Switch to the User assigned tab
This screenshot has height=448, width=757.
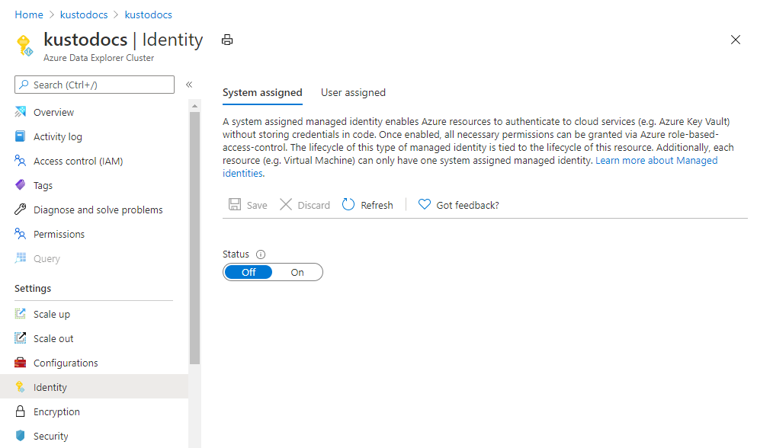click(x=353, y=93)
